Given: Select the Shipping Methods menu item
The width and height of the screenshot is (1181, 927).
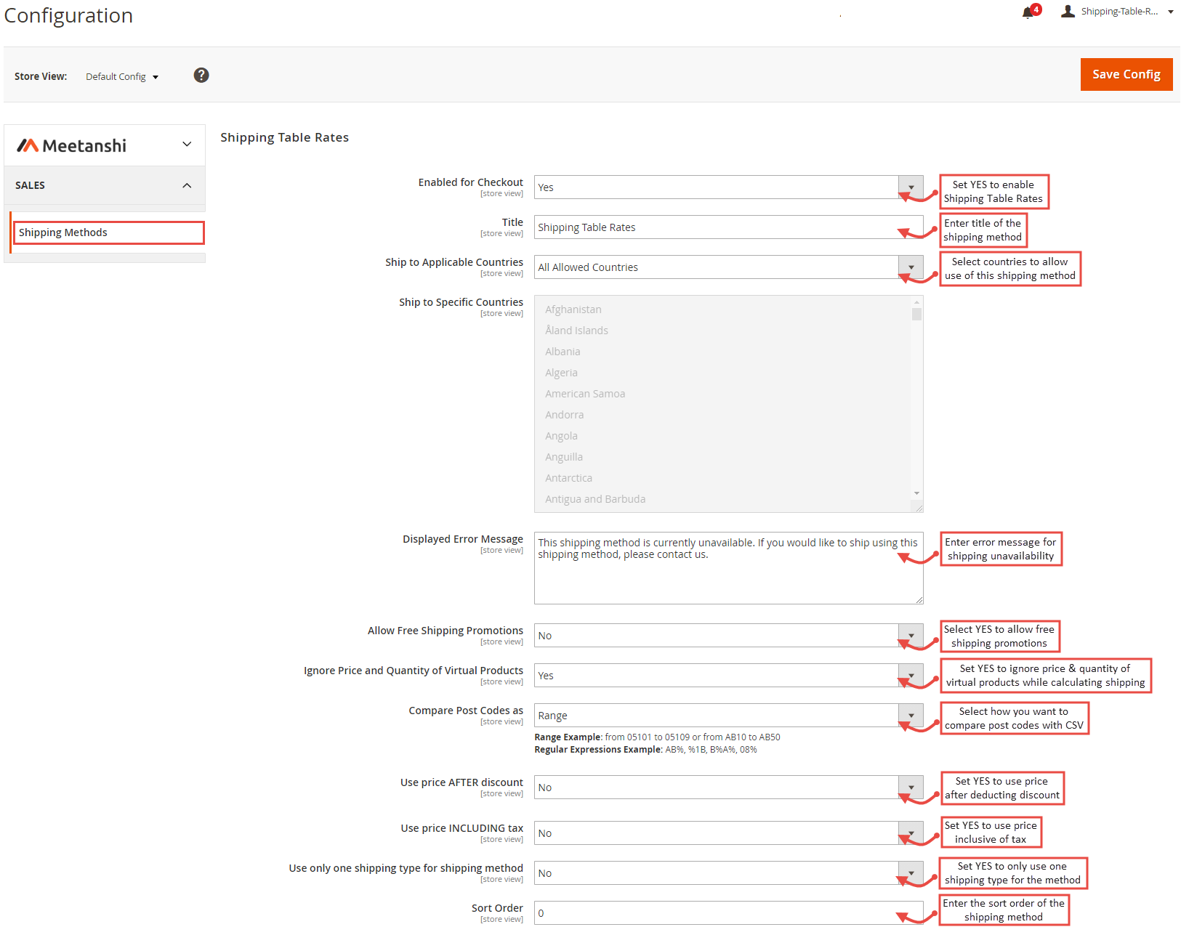Looking at the screenshot, I should (108, 232).
